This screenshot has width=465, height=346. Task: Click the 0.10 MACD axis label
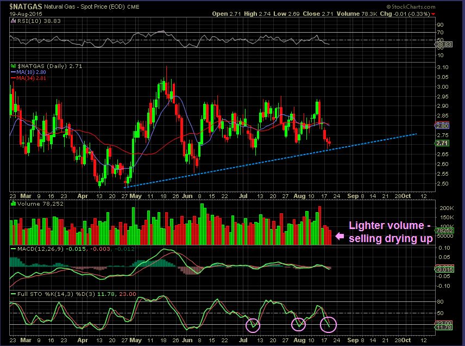tap(444, 248)
